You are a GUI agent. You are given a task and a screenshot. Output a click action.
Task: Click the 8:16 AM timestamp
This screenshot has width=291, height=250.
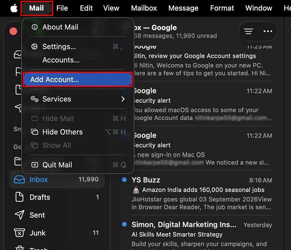click(261, 180)
